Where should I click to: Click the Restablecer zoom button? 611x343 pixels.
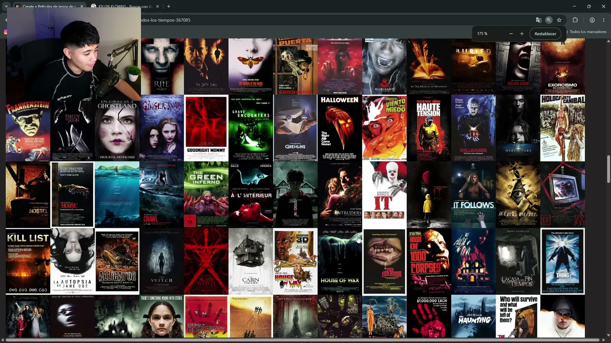click(x=545, y=34)
